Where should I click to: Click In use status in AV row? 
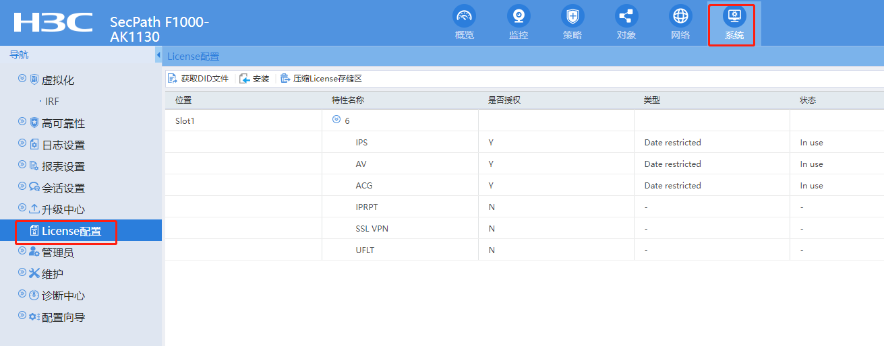click(x=811, y=164)
